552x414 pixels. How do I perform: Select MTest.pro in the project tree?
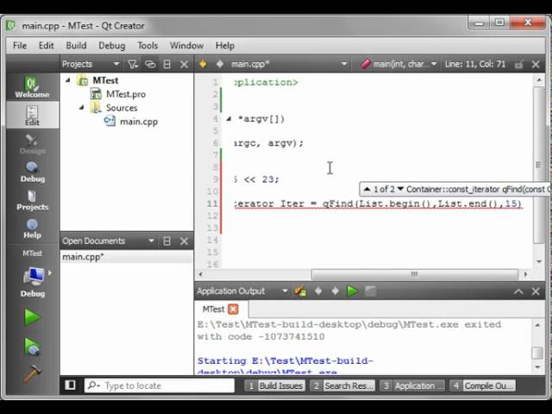[x=126, y=94]
